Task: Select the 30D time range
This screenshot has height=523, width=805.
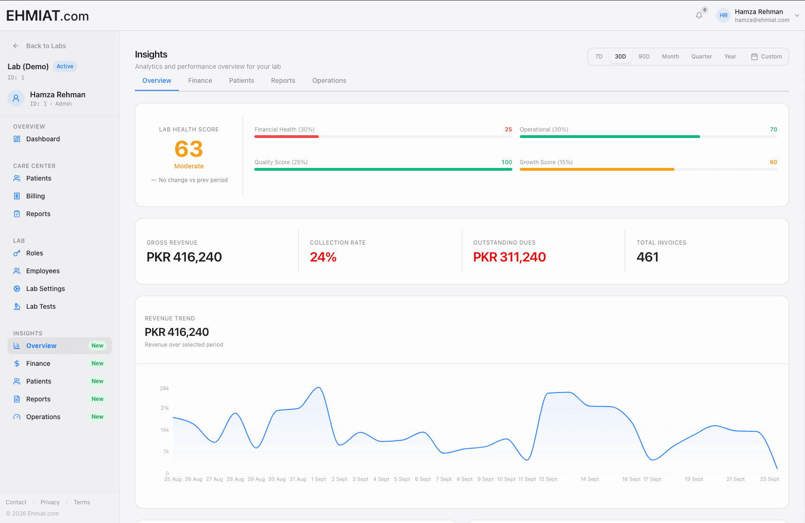Action: [x=620, y=57]
